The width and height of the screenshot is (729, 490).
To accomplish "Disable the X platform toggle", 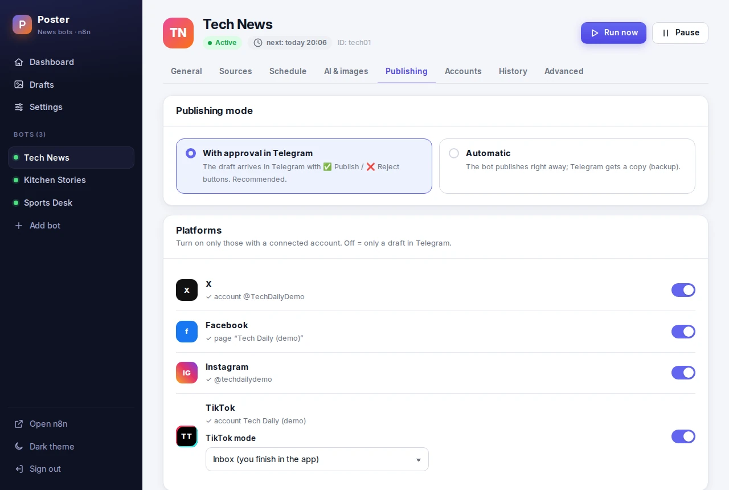I will pos(683,290).
